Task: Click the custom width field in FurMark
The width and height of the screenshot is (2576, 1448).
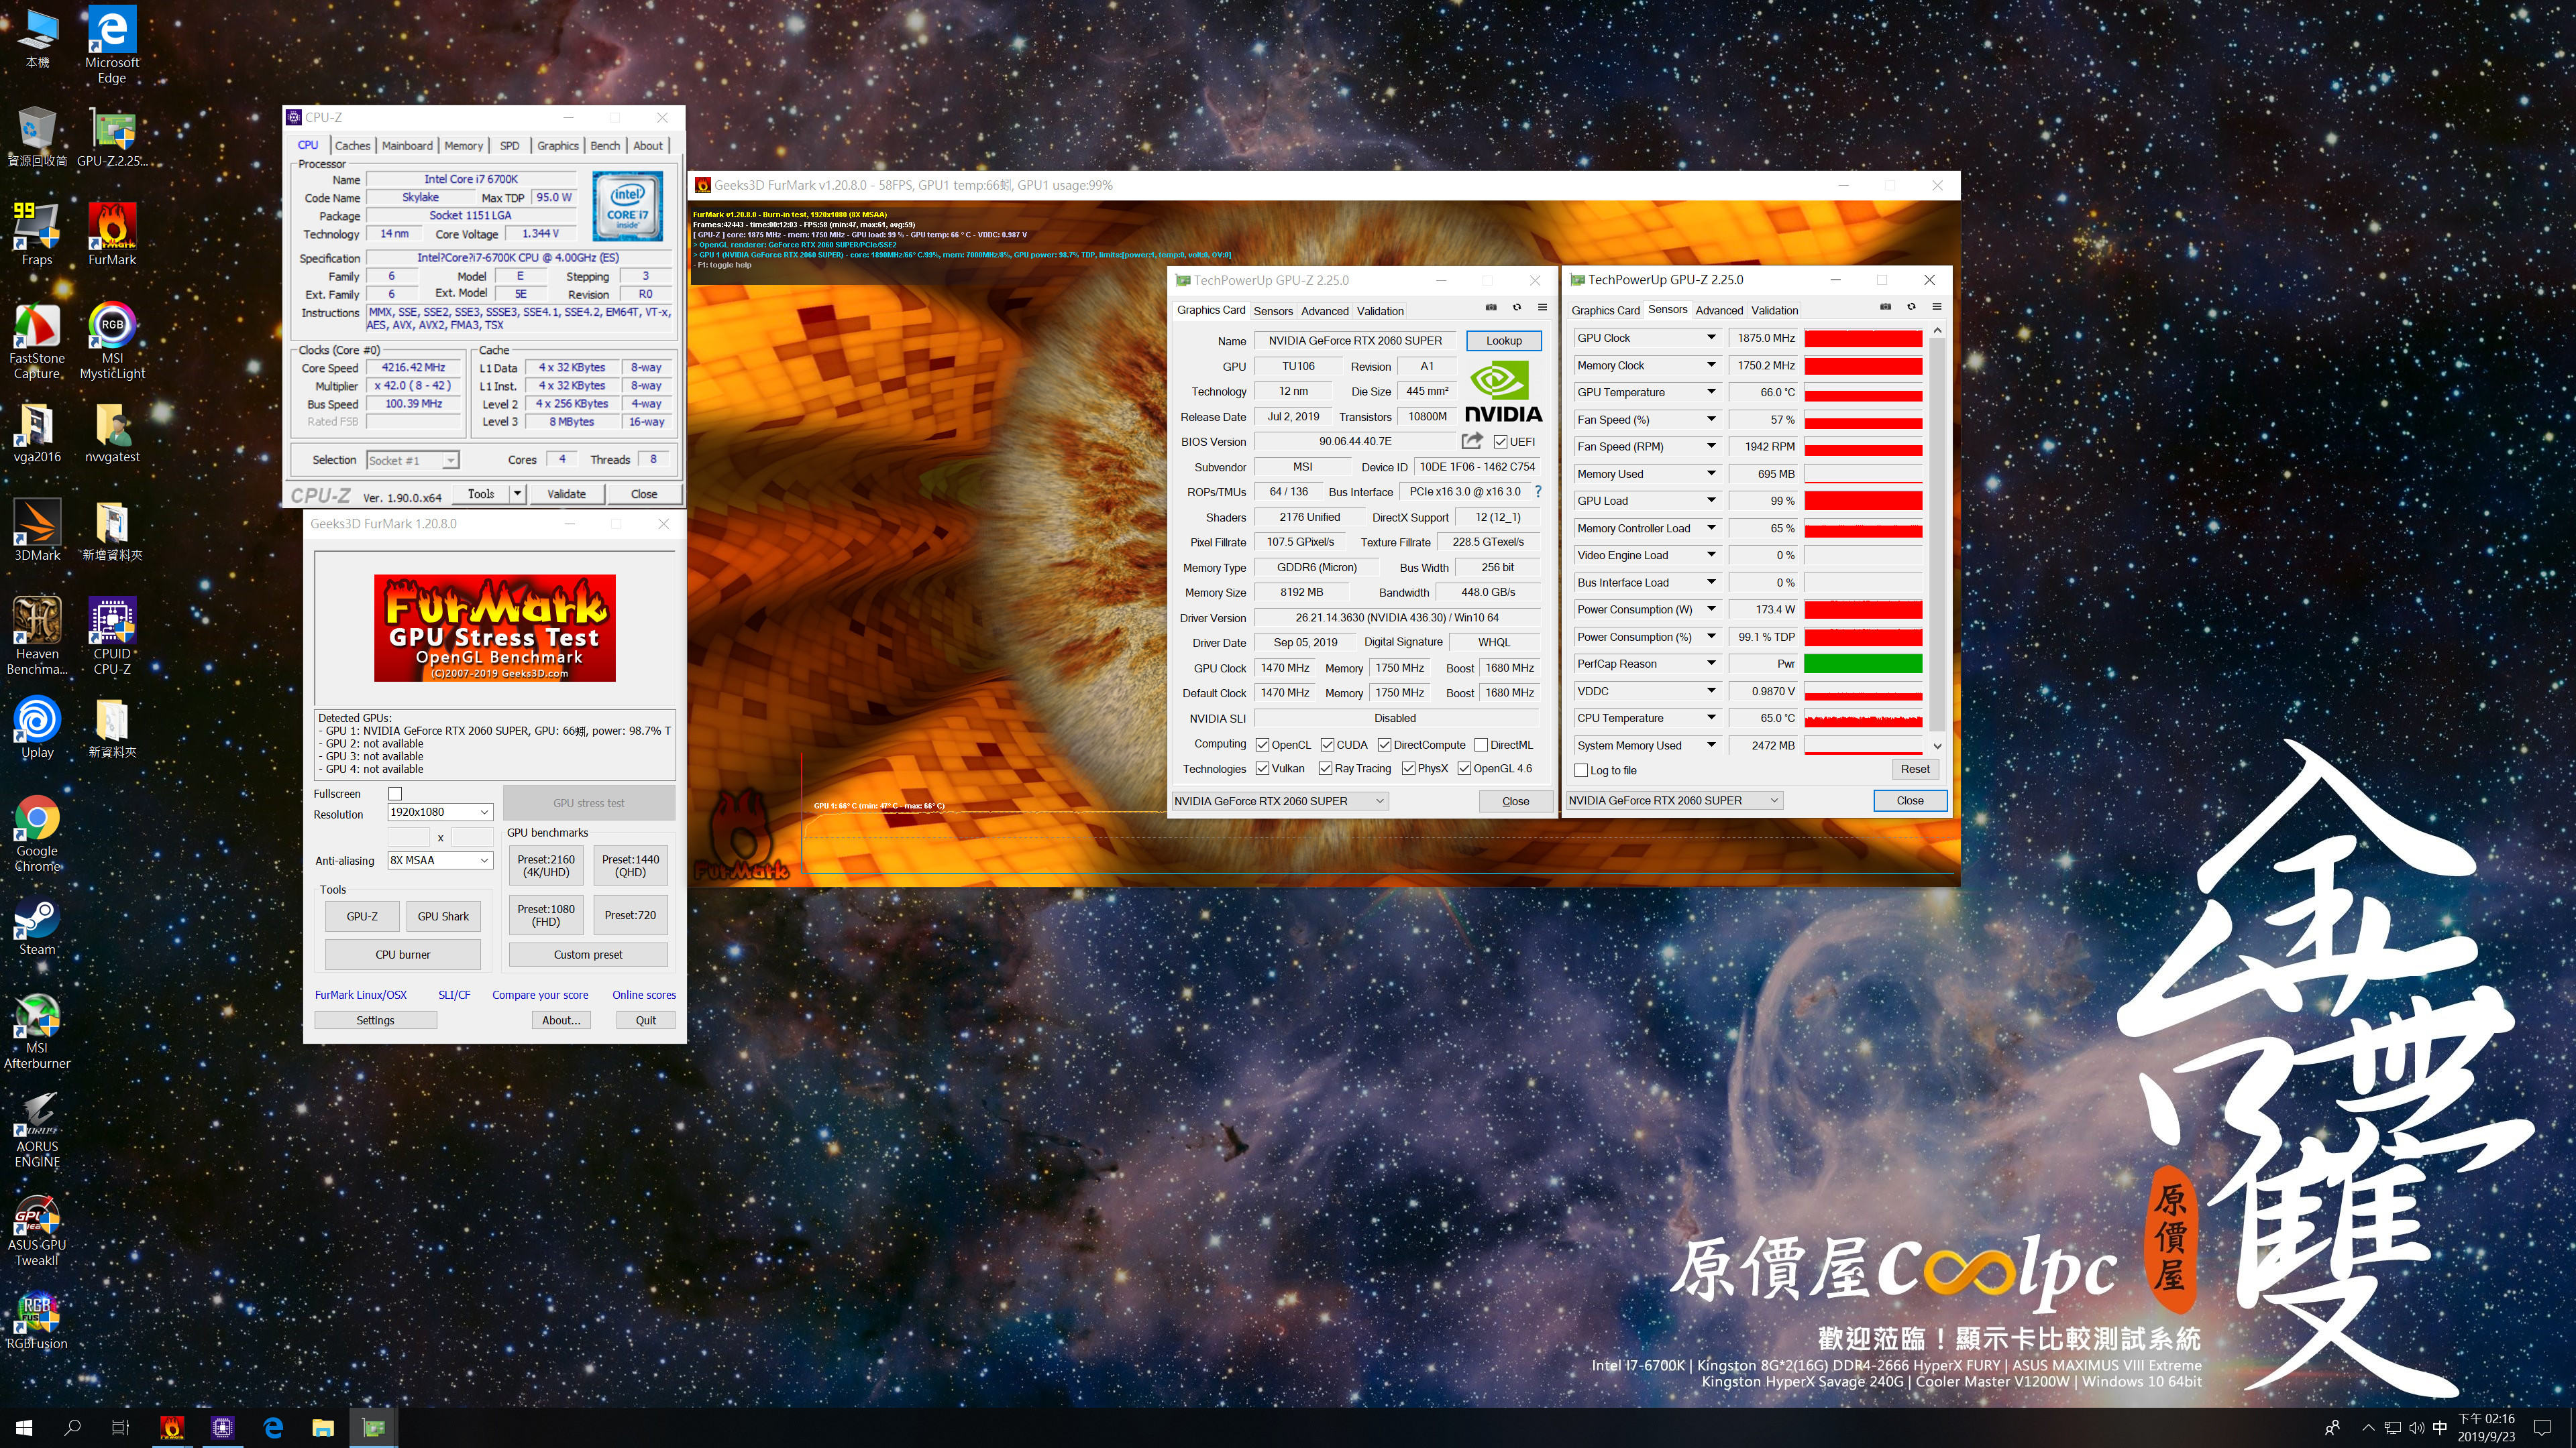Action: pyautogui.click(x=408, y=837)
